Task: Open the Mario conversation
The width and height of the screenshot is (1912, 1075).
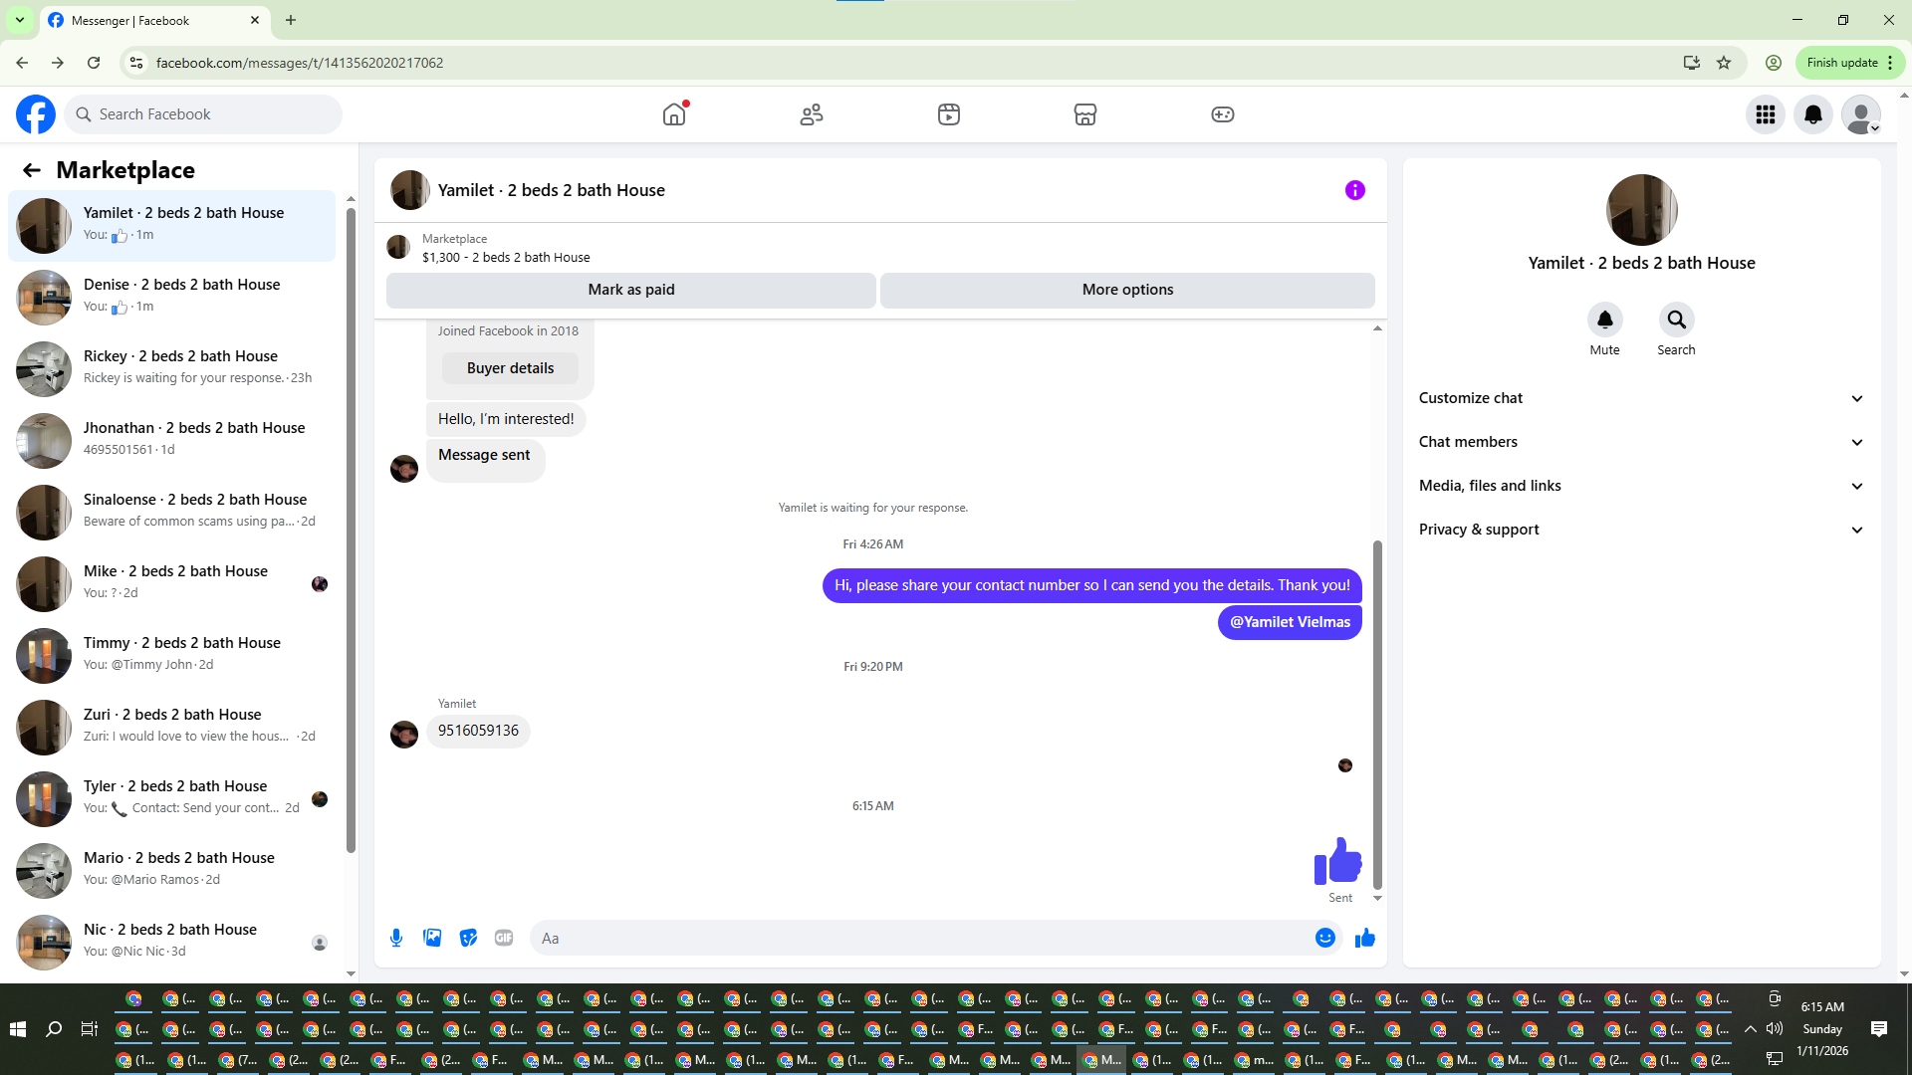Action: (x=172, y=871)
